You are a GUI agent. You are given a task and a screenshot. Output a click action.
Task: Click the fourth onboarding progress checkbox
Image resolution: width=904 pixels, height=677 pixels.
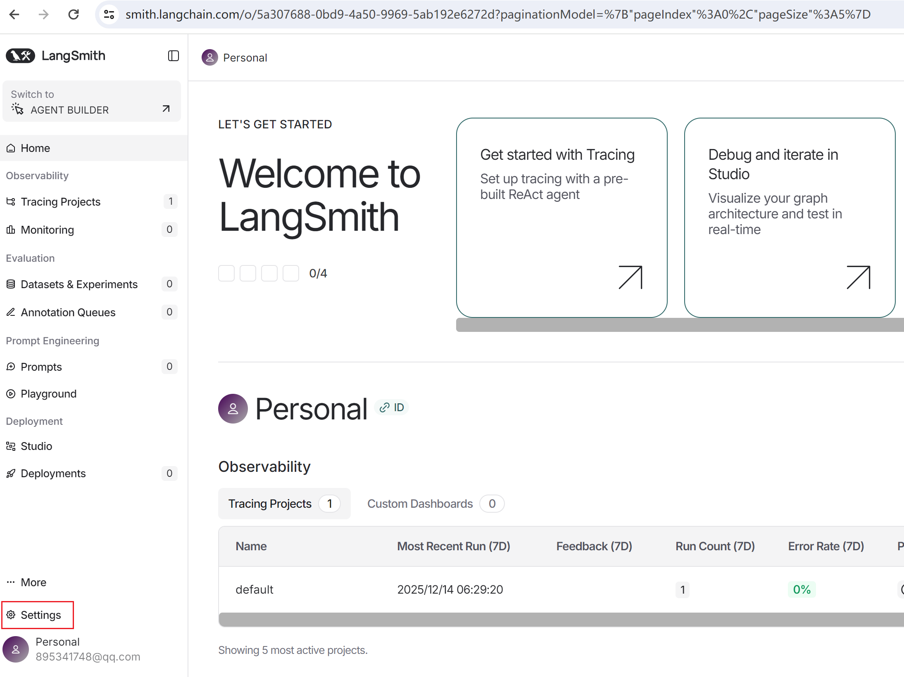(x=290, y=273)
